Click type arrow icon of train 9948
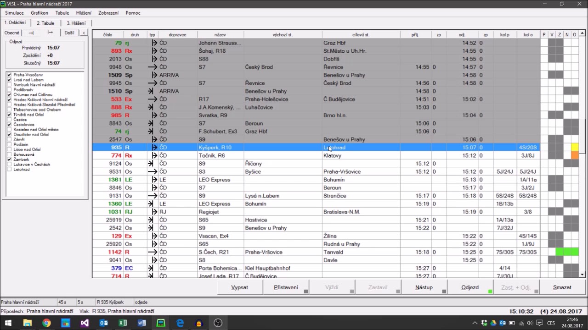The image size is (588, 330). click(153, 67)
